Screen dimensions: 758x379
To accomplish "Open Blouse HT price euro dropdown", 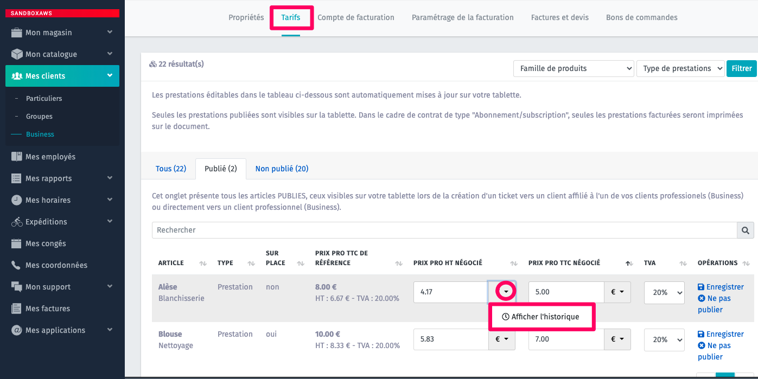I will pyautogui.click(x=502, y=339).
